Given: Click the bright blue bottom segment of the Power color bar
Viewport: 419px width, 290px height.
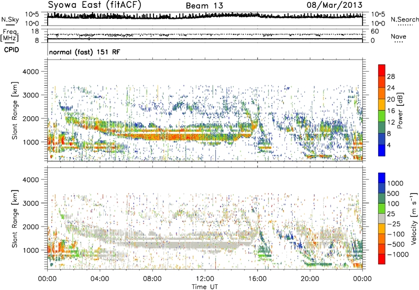Looking at the screenshot, I should (x=382, y=150).
